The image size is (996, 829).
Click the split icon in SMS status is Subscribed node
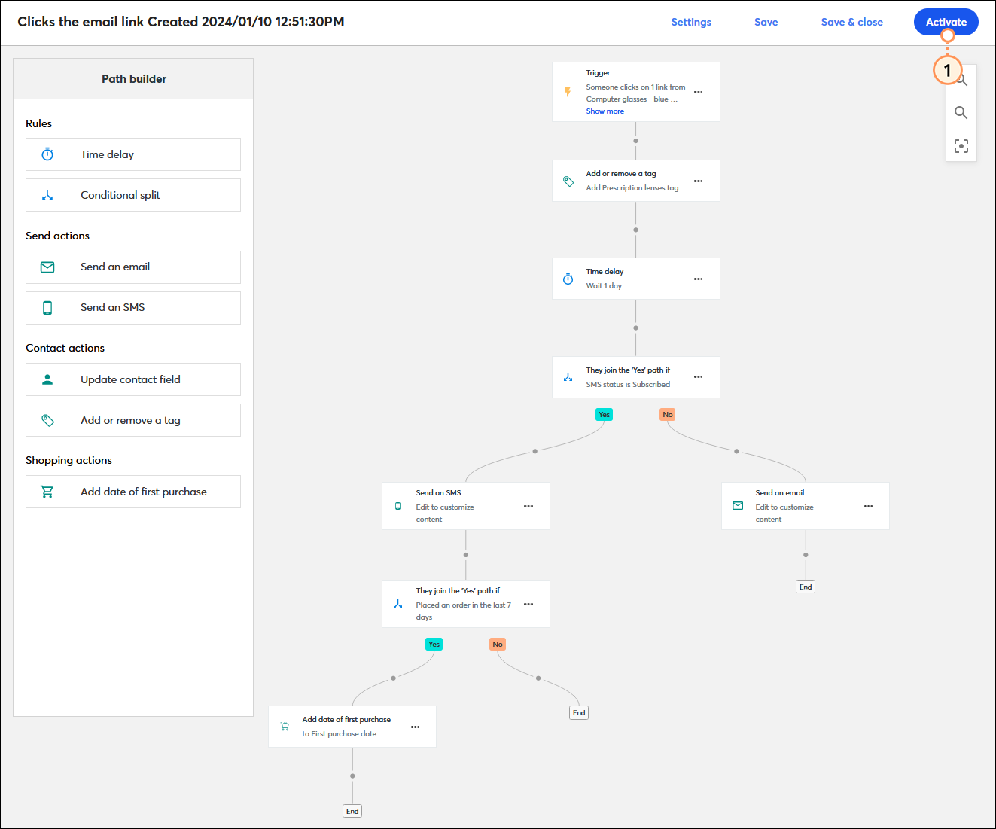point(568,377)
